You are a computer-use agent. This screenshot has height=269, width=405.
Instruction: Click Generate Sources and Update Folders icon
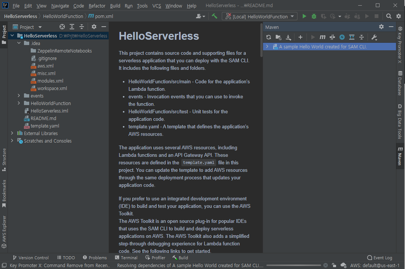[x=278, y=37]
